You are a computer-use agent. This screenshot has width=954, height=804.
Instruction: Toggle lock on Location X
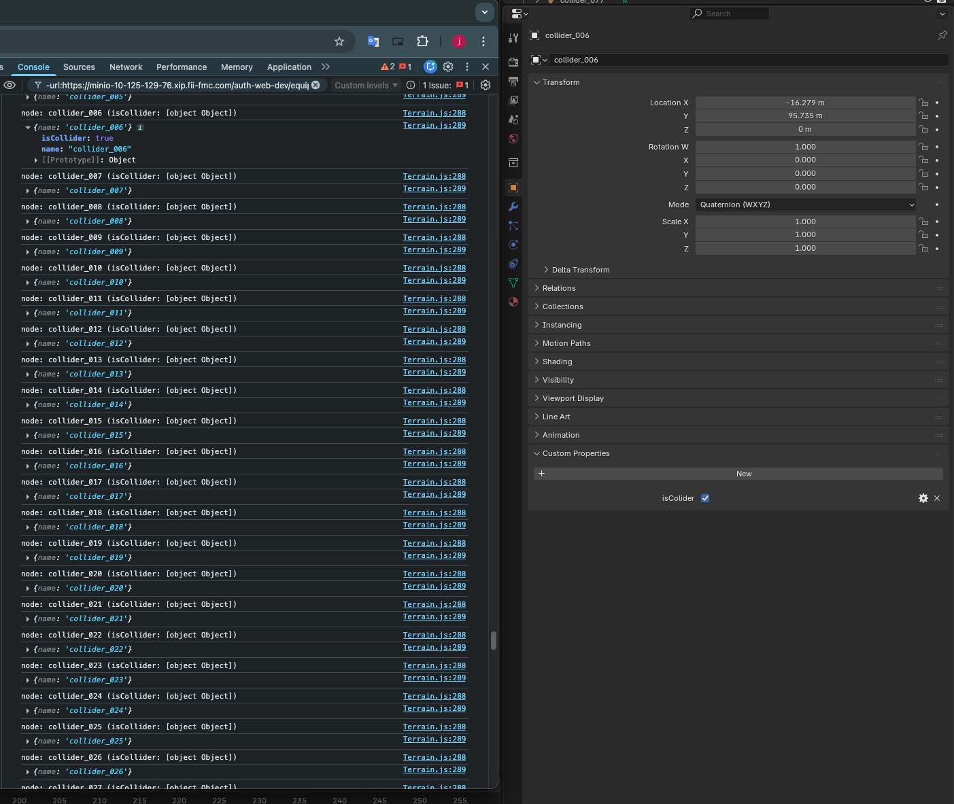[x=923, y=103]
